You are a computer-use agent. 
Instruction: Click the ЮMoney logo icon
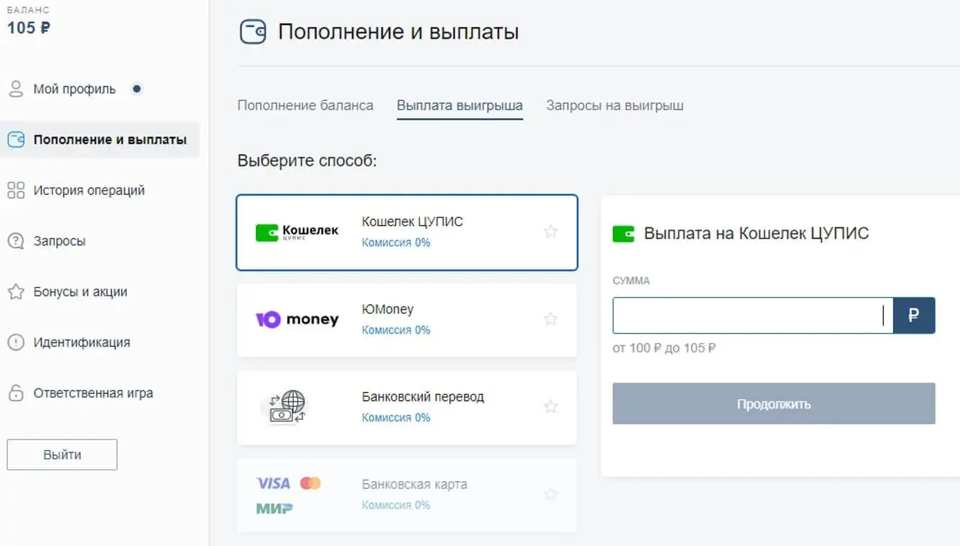pyautogui.click(x=297, y=319)
